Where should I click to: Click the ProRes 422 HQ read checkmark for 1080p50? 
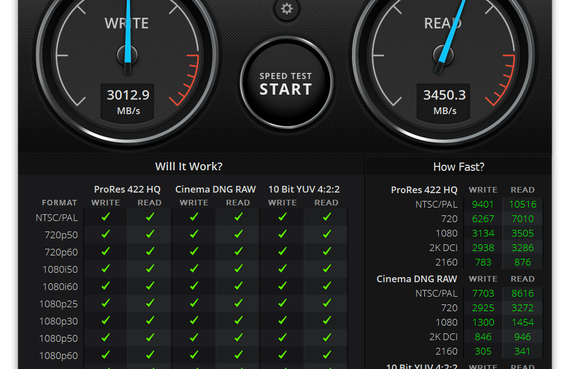150,338
